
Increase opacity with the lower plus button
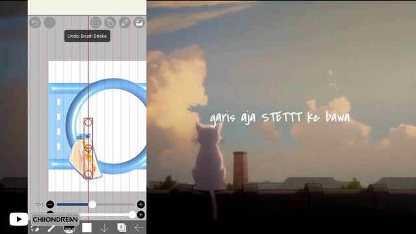click(x=141, y=214)
